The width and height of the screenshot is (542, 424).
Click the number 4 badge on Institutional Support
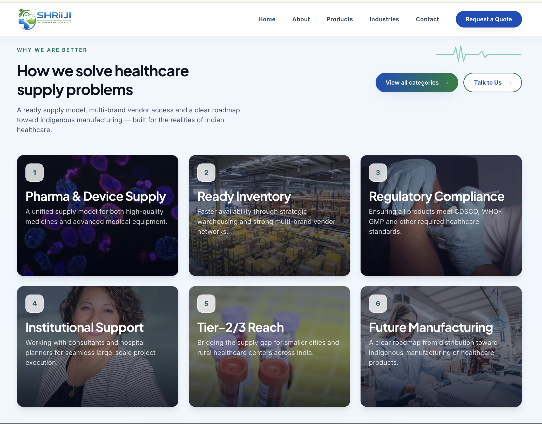point(35,304)
